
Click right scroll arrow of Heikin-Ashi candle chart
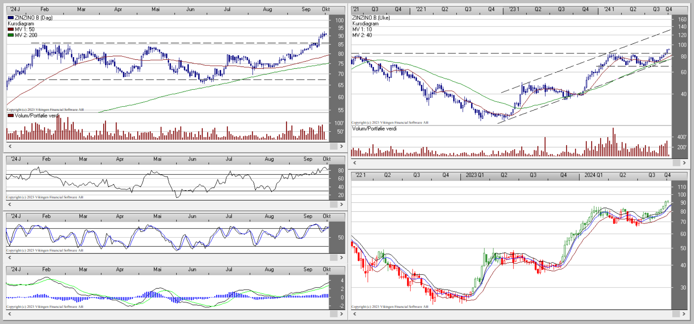tap(684, 314)
